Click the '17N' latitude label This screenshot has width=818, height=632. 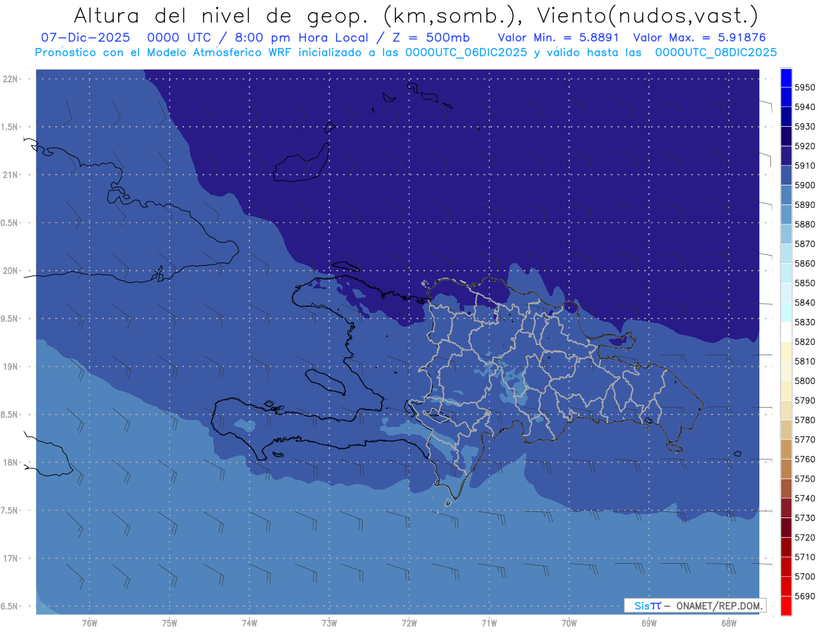pos(10,558)
